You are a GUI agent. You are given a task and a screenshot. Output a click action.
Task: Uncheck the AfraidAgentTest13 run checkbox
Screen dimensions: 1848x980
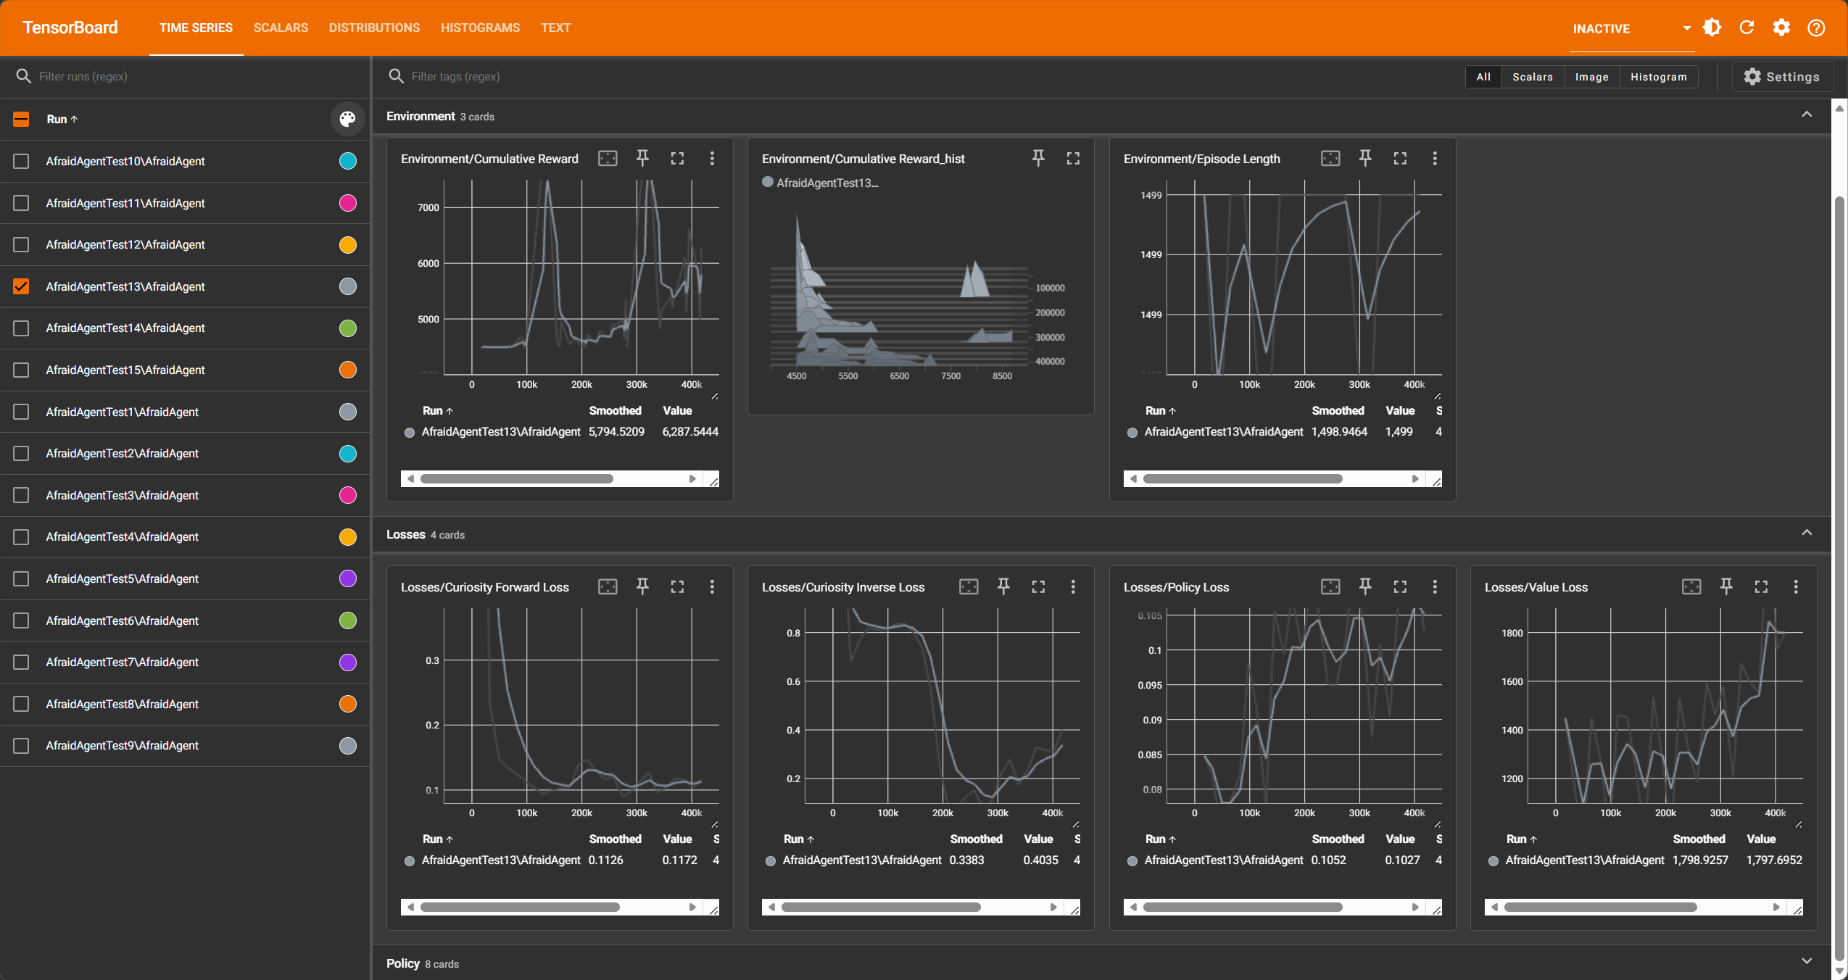click(x=21, y=286)
